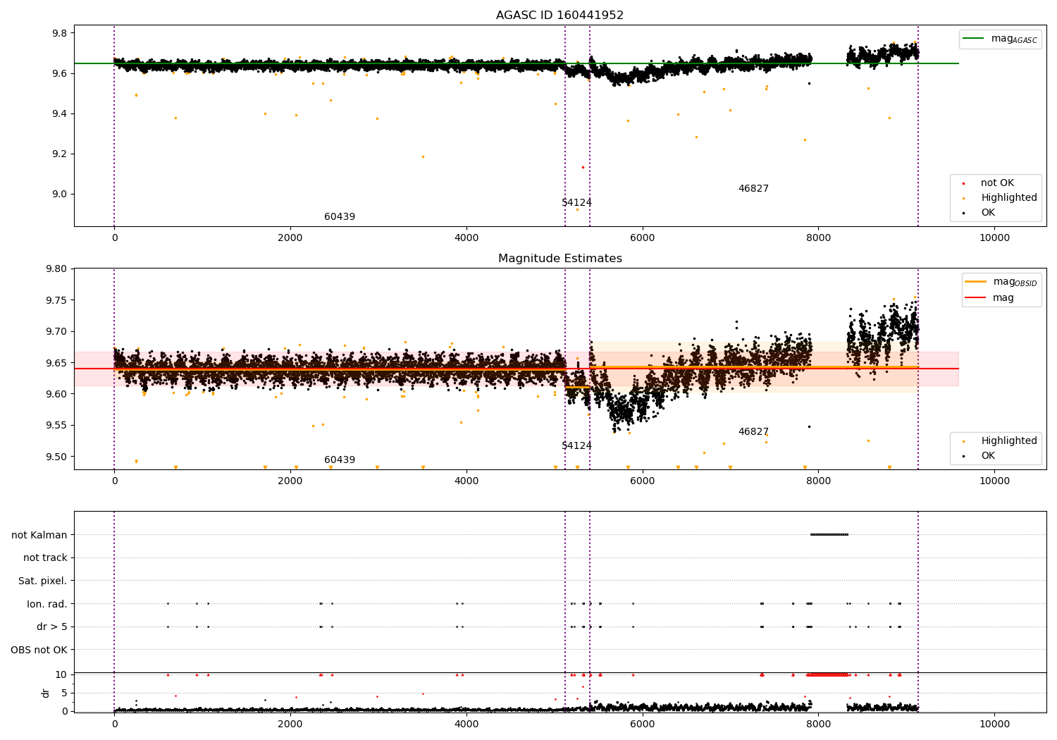This screenshot has height=740, width=1057.
Task: Click the '54124' obsid label in middle plot
Action: 576,446
